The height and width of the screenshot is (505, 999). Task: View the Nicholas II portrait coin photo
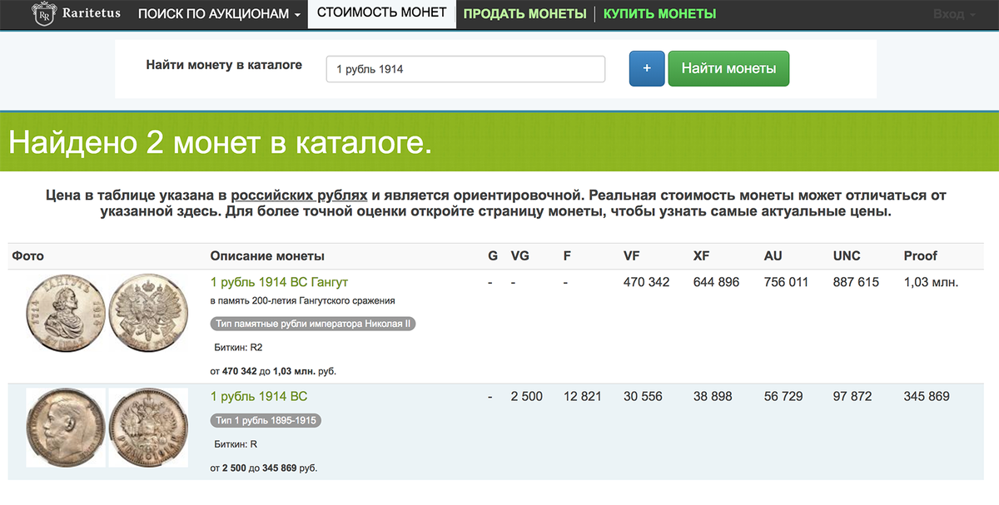(65, 428)
